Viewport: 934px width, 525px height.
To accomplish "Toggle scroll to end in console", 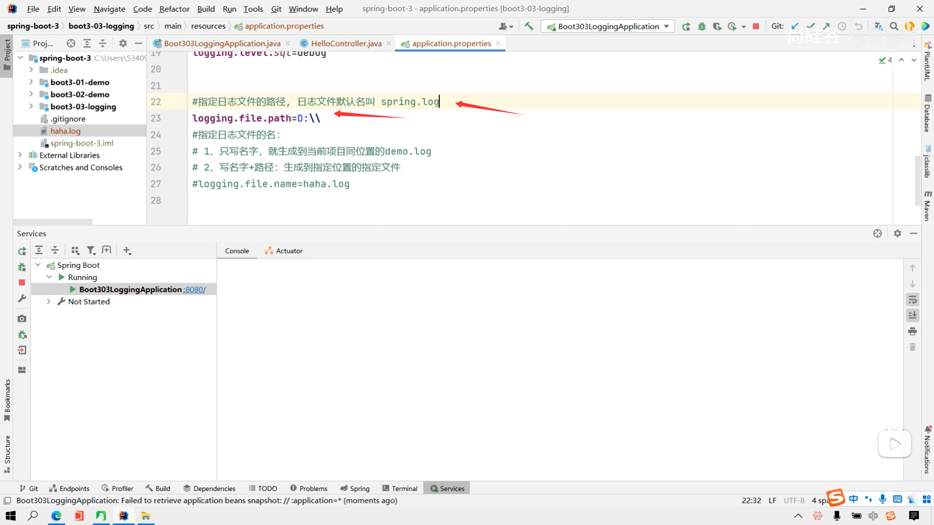I will [x=913, y=315].
